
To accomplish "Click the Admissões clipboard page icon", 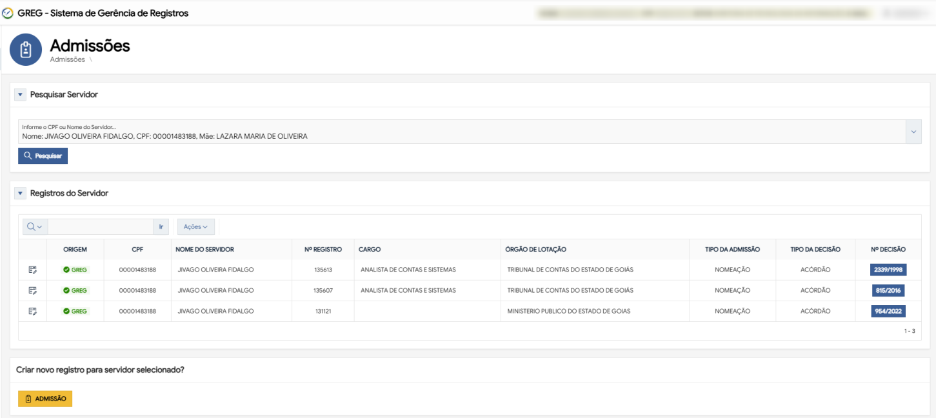I will 26,50.
